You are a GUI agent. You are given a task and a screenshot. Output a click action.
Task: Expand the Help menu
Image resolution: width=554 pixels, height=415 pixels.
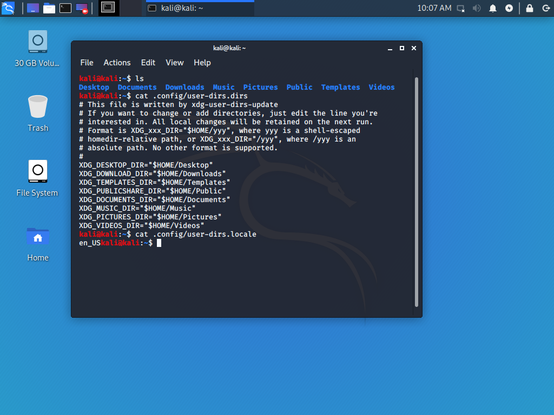pos(202,63)
